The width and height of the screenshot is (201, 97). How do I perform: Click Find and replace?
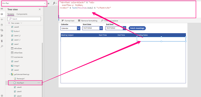(x=110, y=21)
